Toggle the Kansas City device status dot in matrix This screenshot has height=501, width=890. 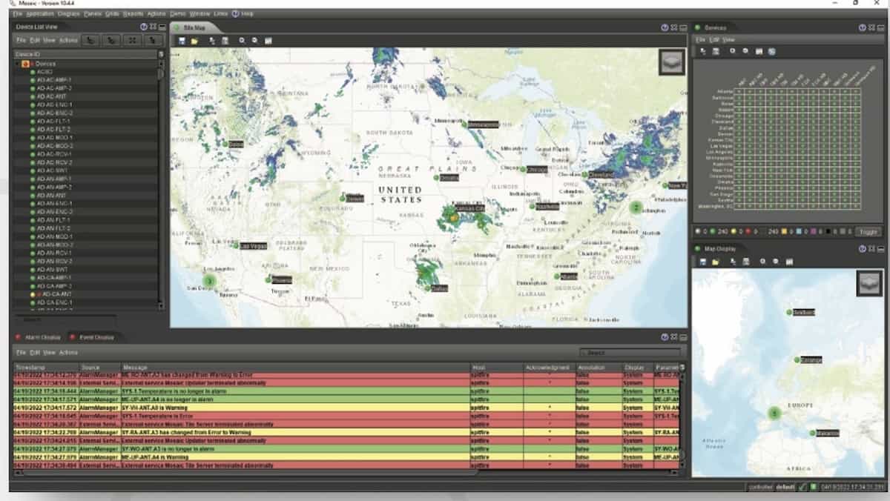(x=739, y=139)
